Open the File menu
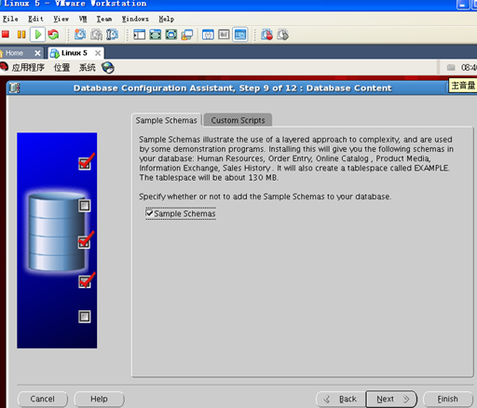 (x=10, y=19)
